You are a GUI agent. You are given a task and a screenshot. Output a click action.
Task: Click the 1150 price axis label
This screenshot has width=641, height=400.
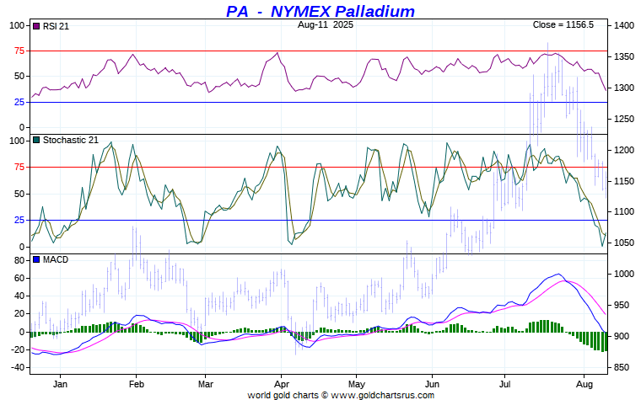[x=624, y=181]
